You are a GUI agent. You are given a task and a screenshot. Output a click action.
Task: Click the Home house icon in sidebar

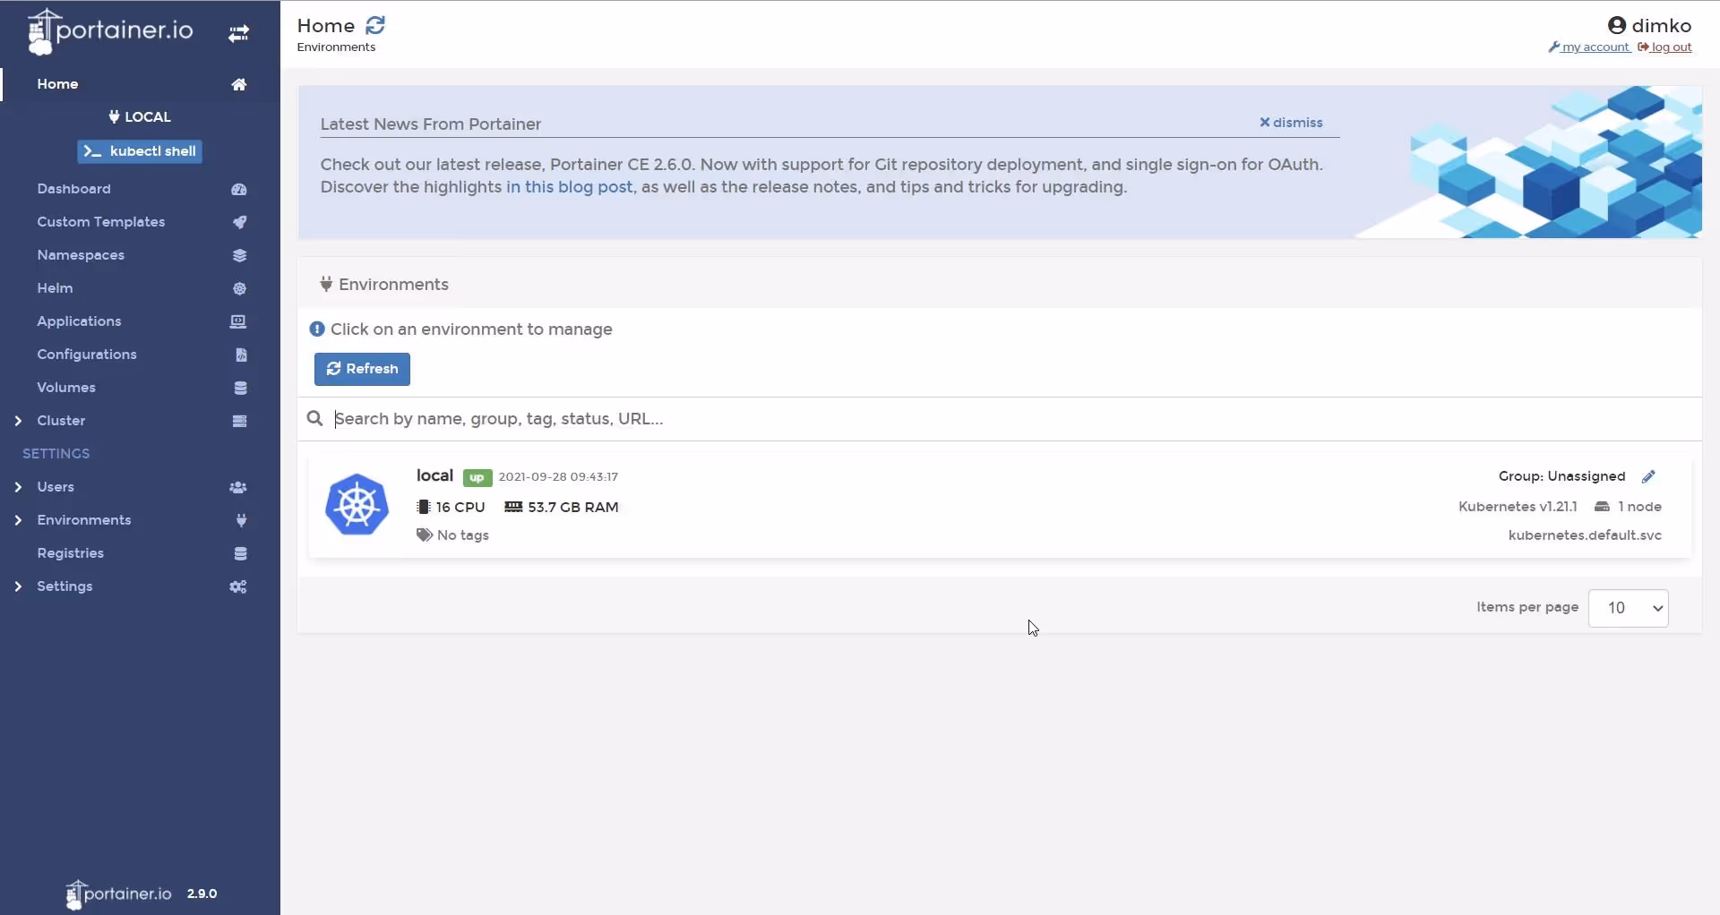click(239, 84)
